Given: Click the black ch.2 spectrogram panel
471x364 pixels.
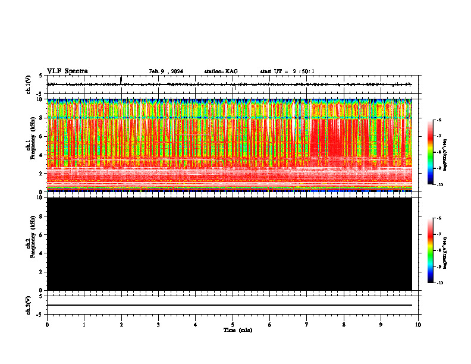Looking at the screenshot, I should [229, 244].
